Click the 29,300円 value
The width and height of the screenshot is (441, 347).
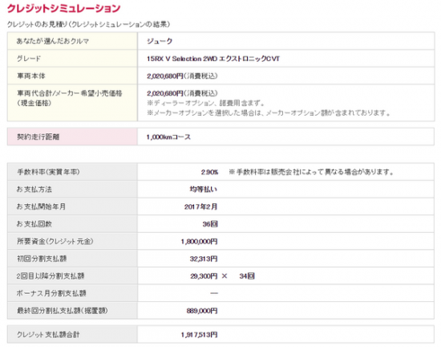coord(204,276)
